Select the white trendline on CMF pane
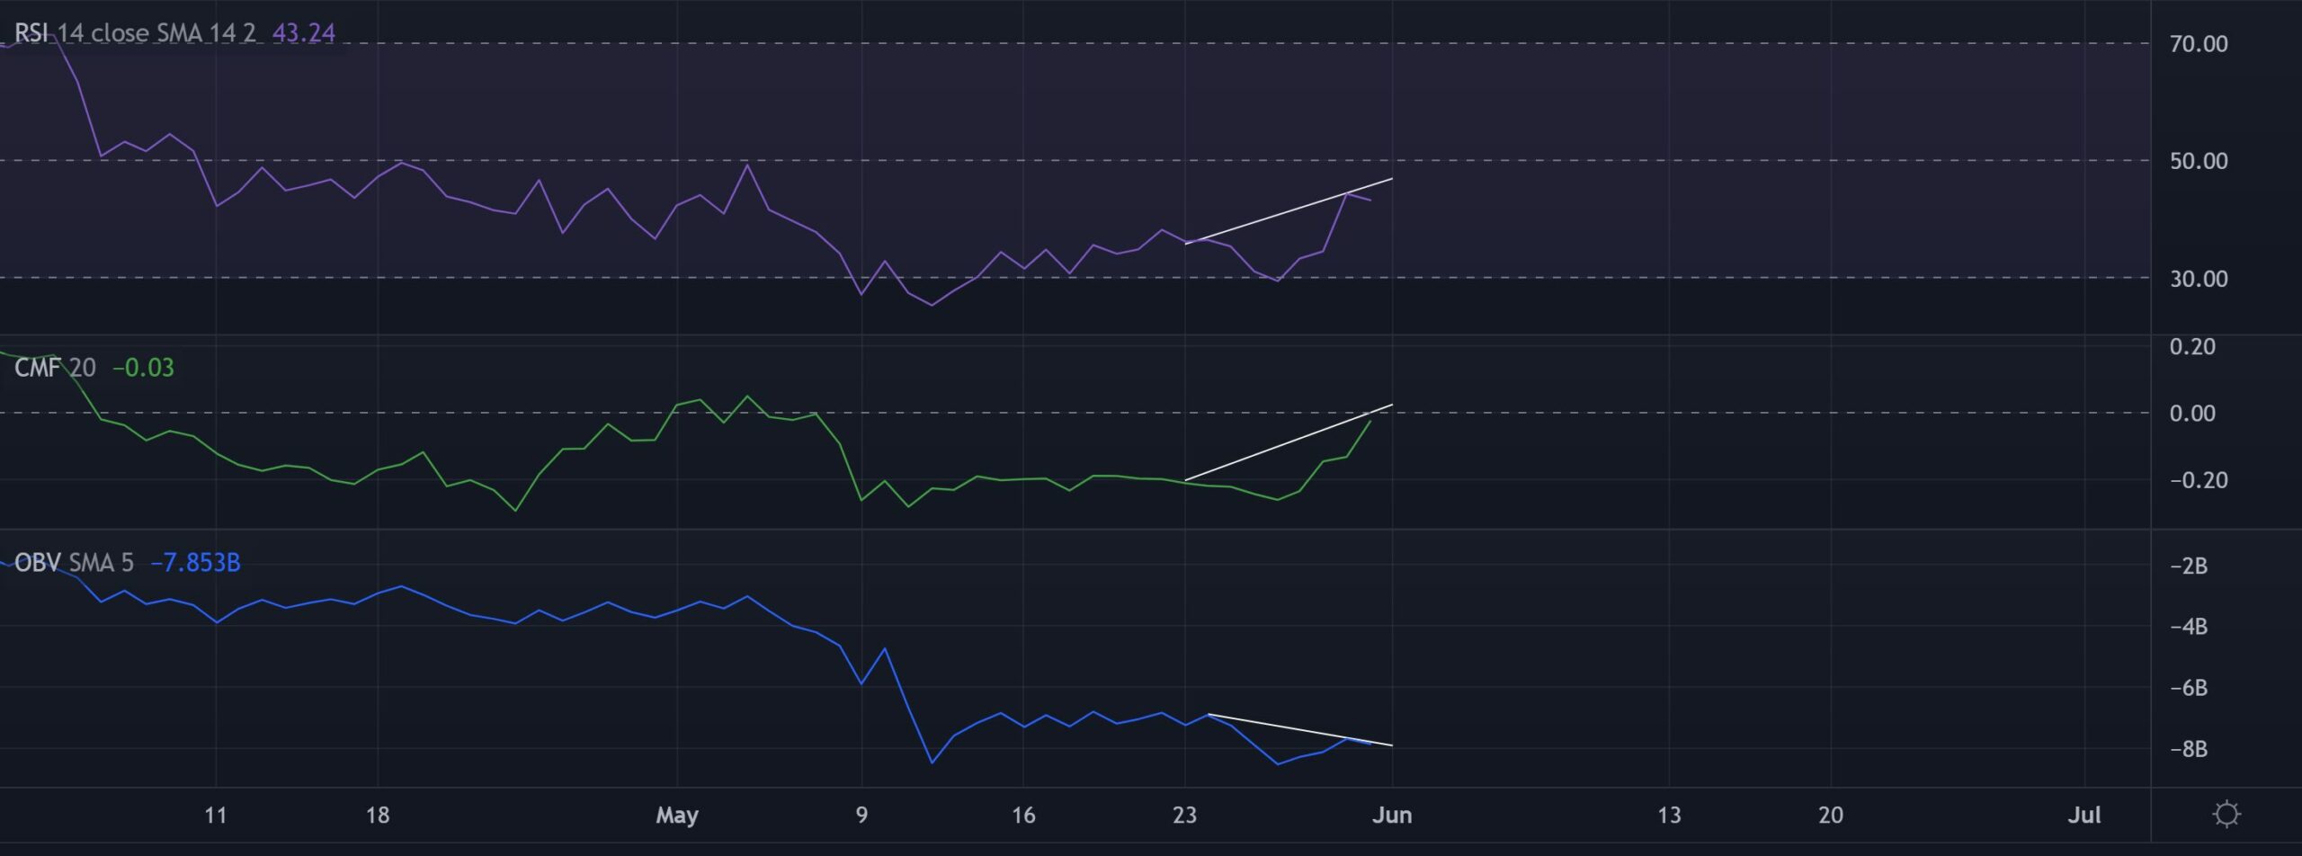The image size is (2302, 856). 1289,442
